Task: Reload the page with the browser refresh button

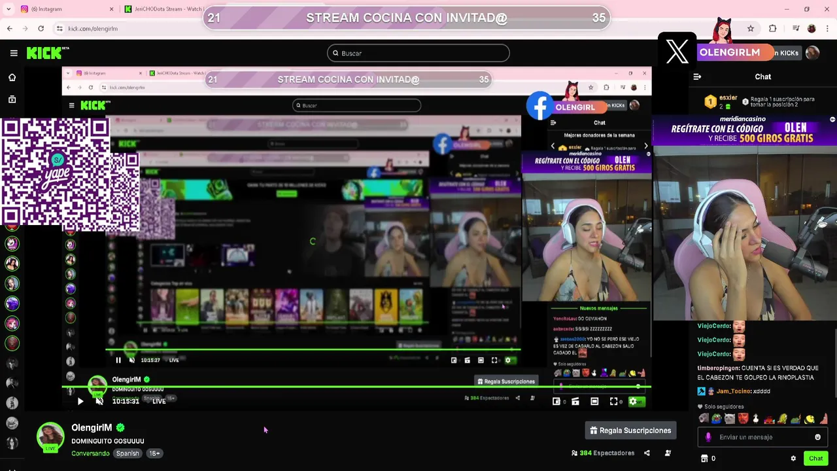Action: pyautogui.click(x=41, y=28)
